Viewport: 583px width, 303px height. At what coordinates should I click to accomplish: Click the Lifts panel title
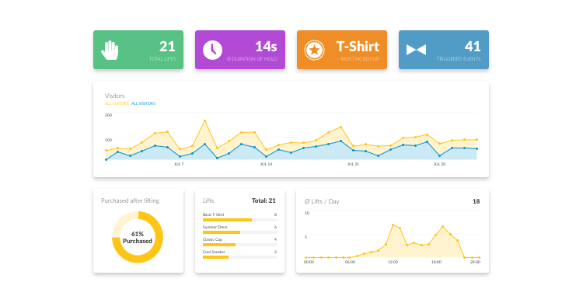point(208,200)
